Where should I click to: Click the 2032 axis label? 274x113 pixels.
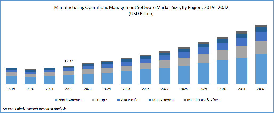coord(261,89)
